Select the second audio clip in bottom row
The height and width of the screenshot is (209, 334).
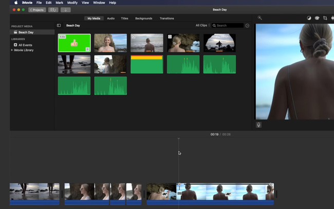click(110, 86)
